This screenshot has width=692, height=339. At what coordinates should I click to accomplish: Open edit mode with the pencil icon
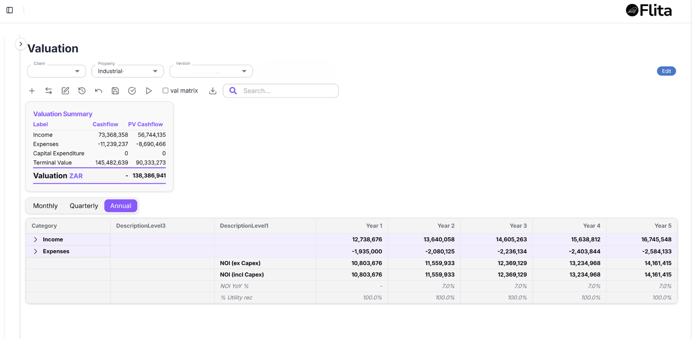(65, 90)
